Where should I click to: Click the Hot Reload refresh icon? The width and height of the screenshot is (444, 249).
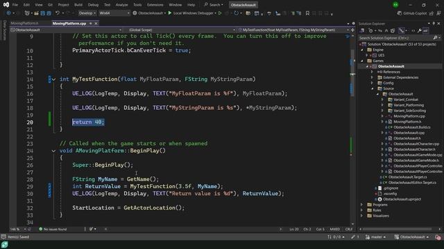tap(236, 13)
